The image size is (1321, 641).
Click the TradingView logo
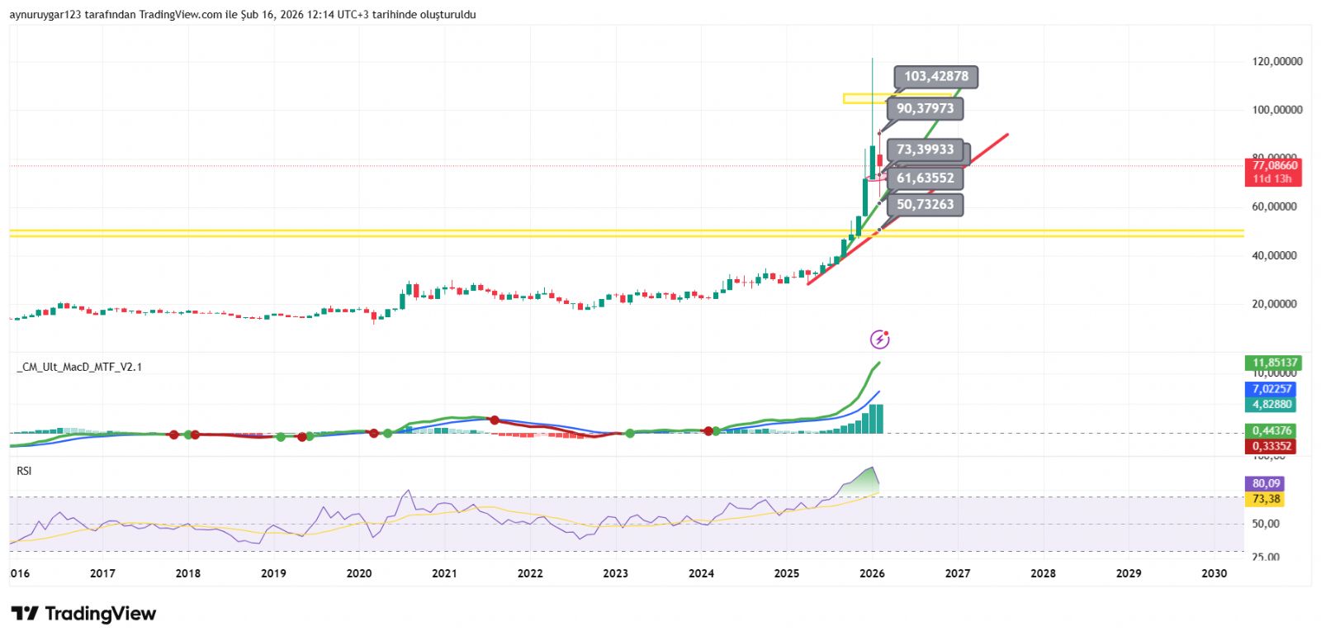click(83, 614)
